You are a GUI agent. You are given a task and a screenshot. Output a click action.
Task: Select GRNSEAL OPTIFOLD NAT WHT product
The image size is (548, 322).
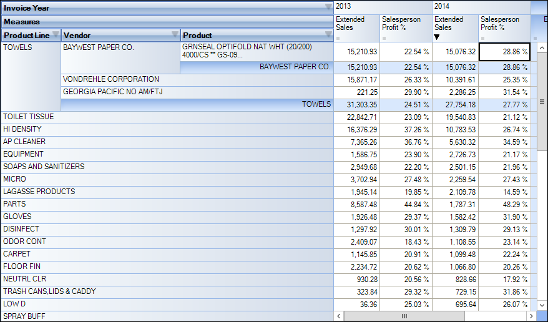click(257, 52)
